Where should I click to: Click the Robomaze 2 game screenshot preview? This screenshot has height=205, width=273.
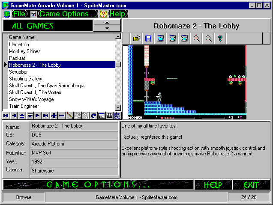click(x=187, y=83)
